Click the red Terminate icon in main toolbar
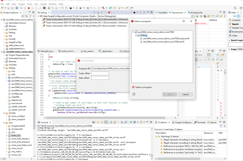Screen dimensions: 243x161 29,8
